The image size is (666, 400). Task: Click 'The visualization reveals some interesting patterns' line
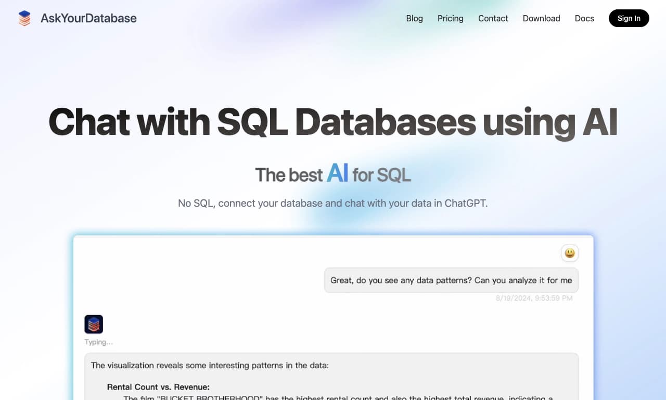[x=210, y=365]
